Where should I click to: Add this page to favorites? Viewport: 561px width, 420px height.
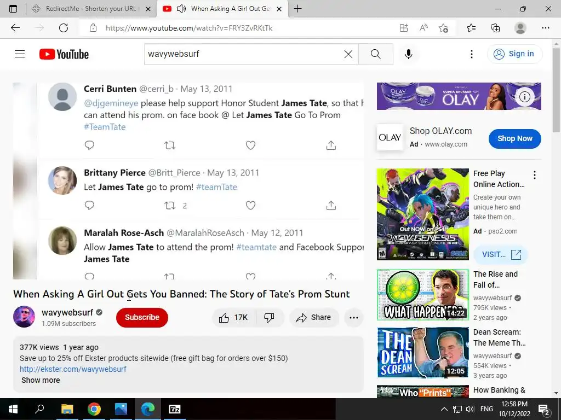point(444,28)
